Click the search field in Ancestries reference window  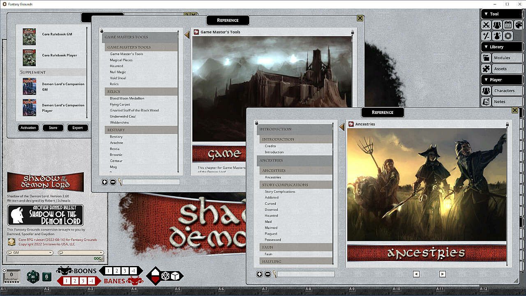point(306,274)
